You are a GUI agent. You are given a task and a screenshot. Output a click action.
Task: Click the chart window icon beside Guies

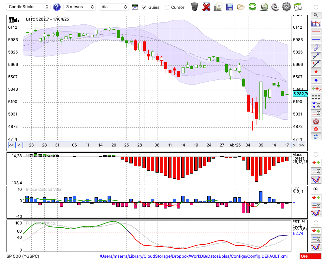pos(135,7)
